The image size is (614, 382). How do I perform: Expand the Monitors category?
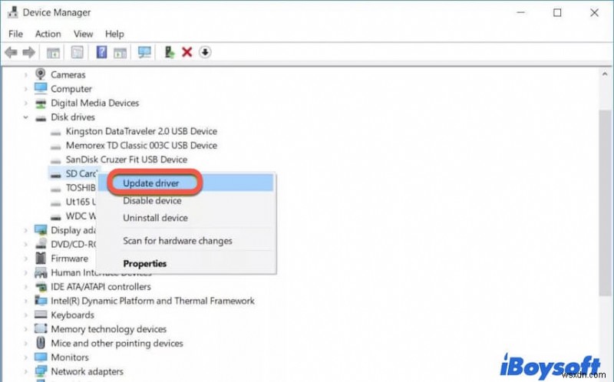click(x=26, y=357)
